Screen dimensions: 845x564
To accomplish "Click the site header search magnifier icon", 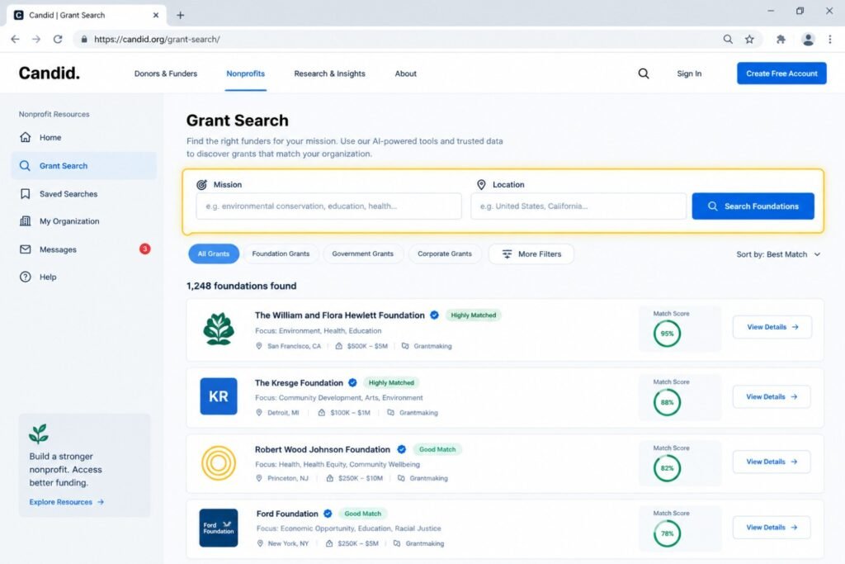I will pyautogui.click(x=644, y=73).
